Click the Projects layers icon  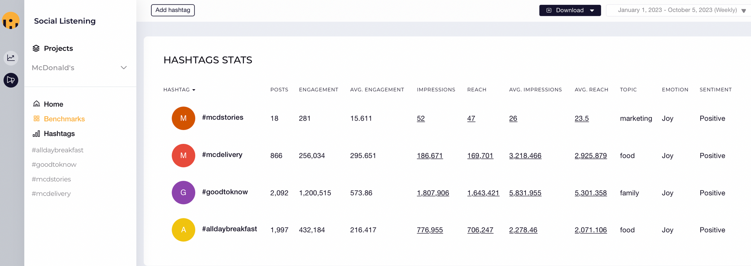coord(36,48)
